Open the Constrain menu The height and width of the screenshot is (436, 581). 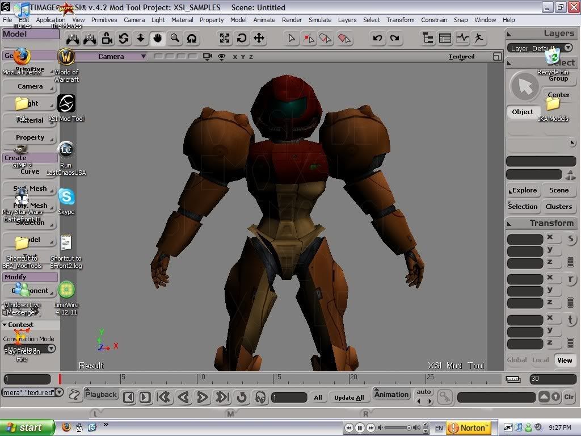click(434, 20)
